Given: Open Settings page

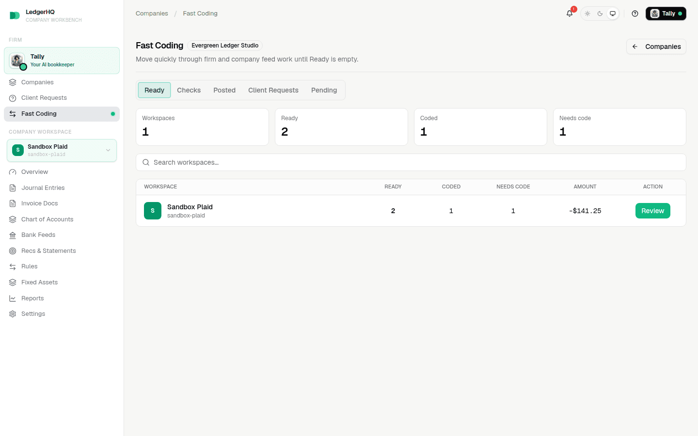Looking at the screenshot, I should coord(62,314).
